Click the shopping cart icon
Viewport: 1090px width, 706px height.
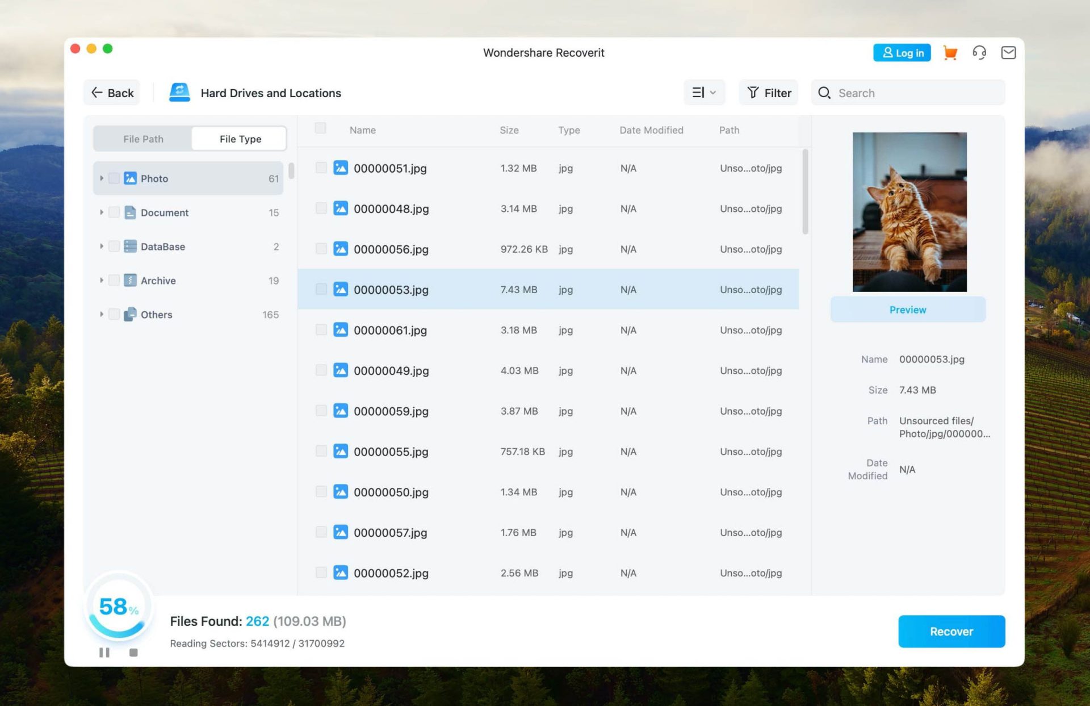coord(950,52)
